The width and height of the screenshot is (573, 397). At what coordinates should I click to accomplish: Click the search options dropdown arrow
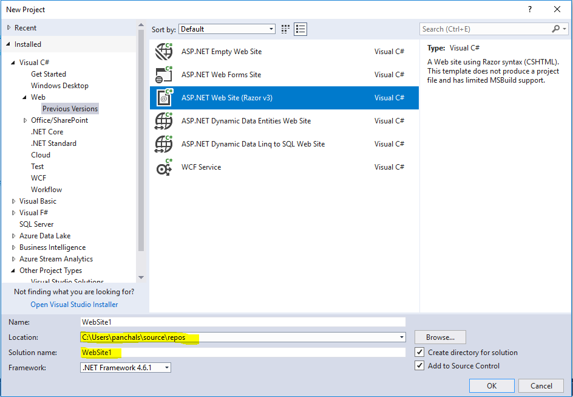[x=565, y=29]
